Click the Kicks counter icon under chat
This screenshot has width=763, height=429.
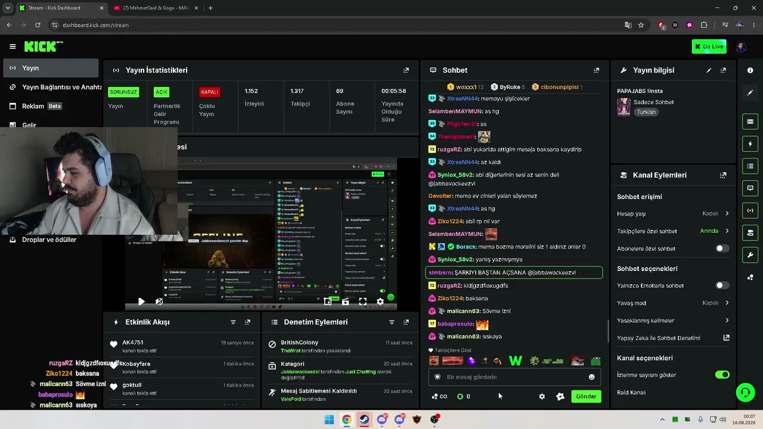point(460,396)
